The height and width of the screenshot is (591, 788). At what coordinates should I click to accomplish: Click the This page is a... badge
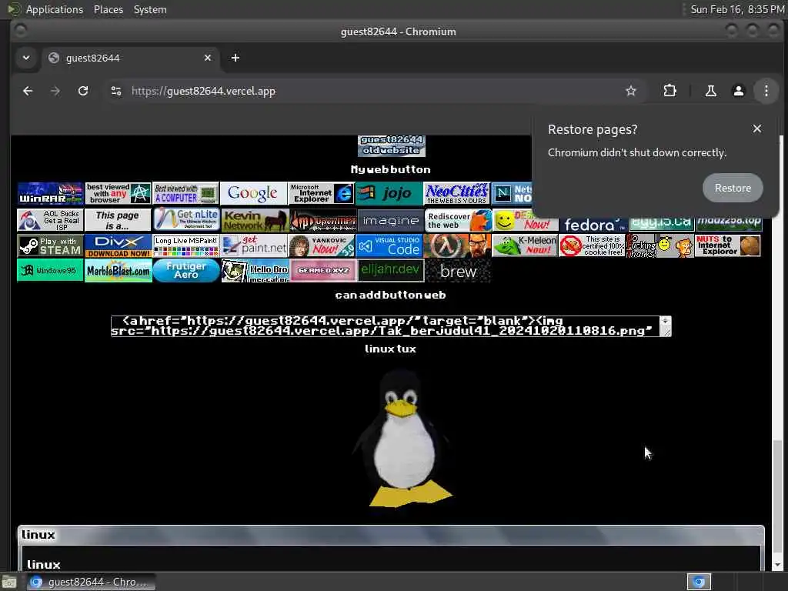[x=118, y=220]
